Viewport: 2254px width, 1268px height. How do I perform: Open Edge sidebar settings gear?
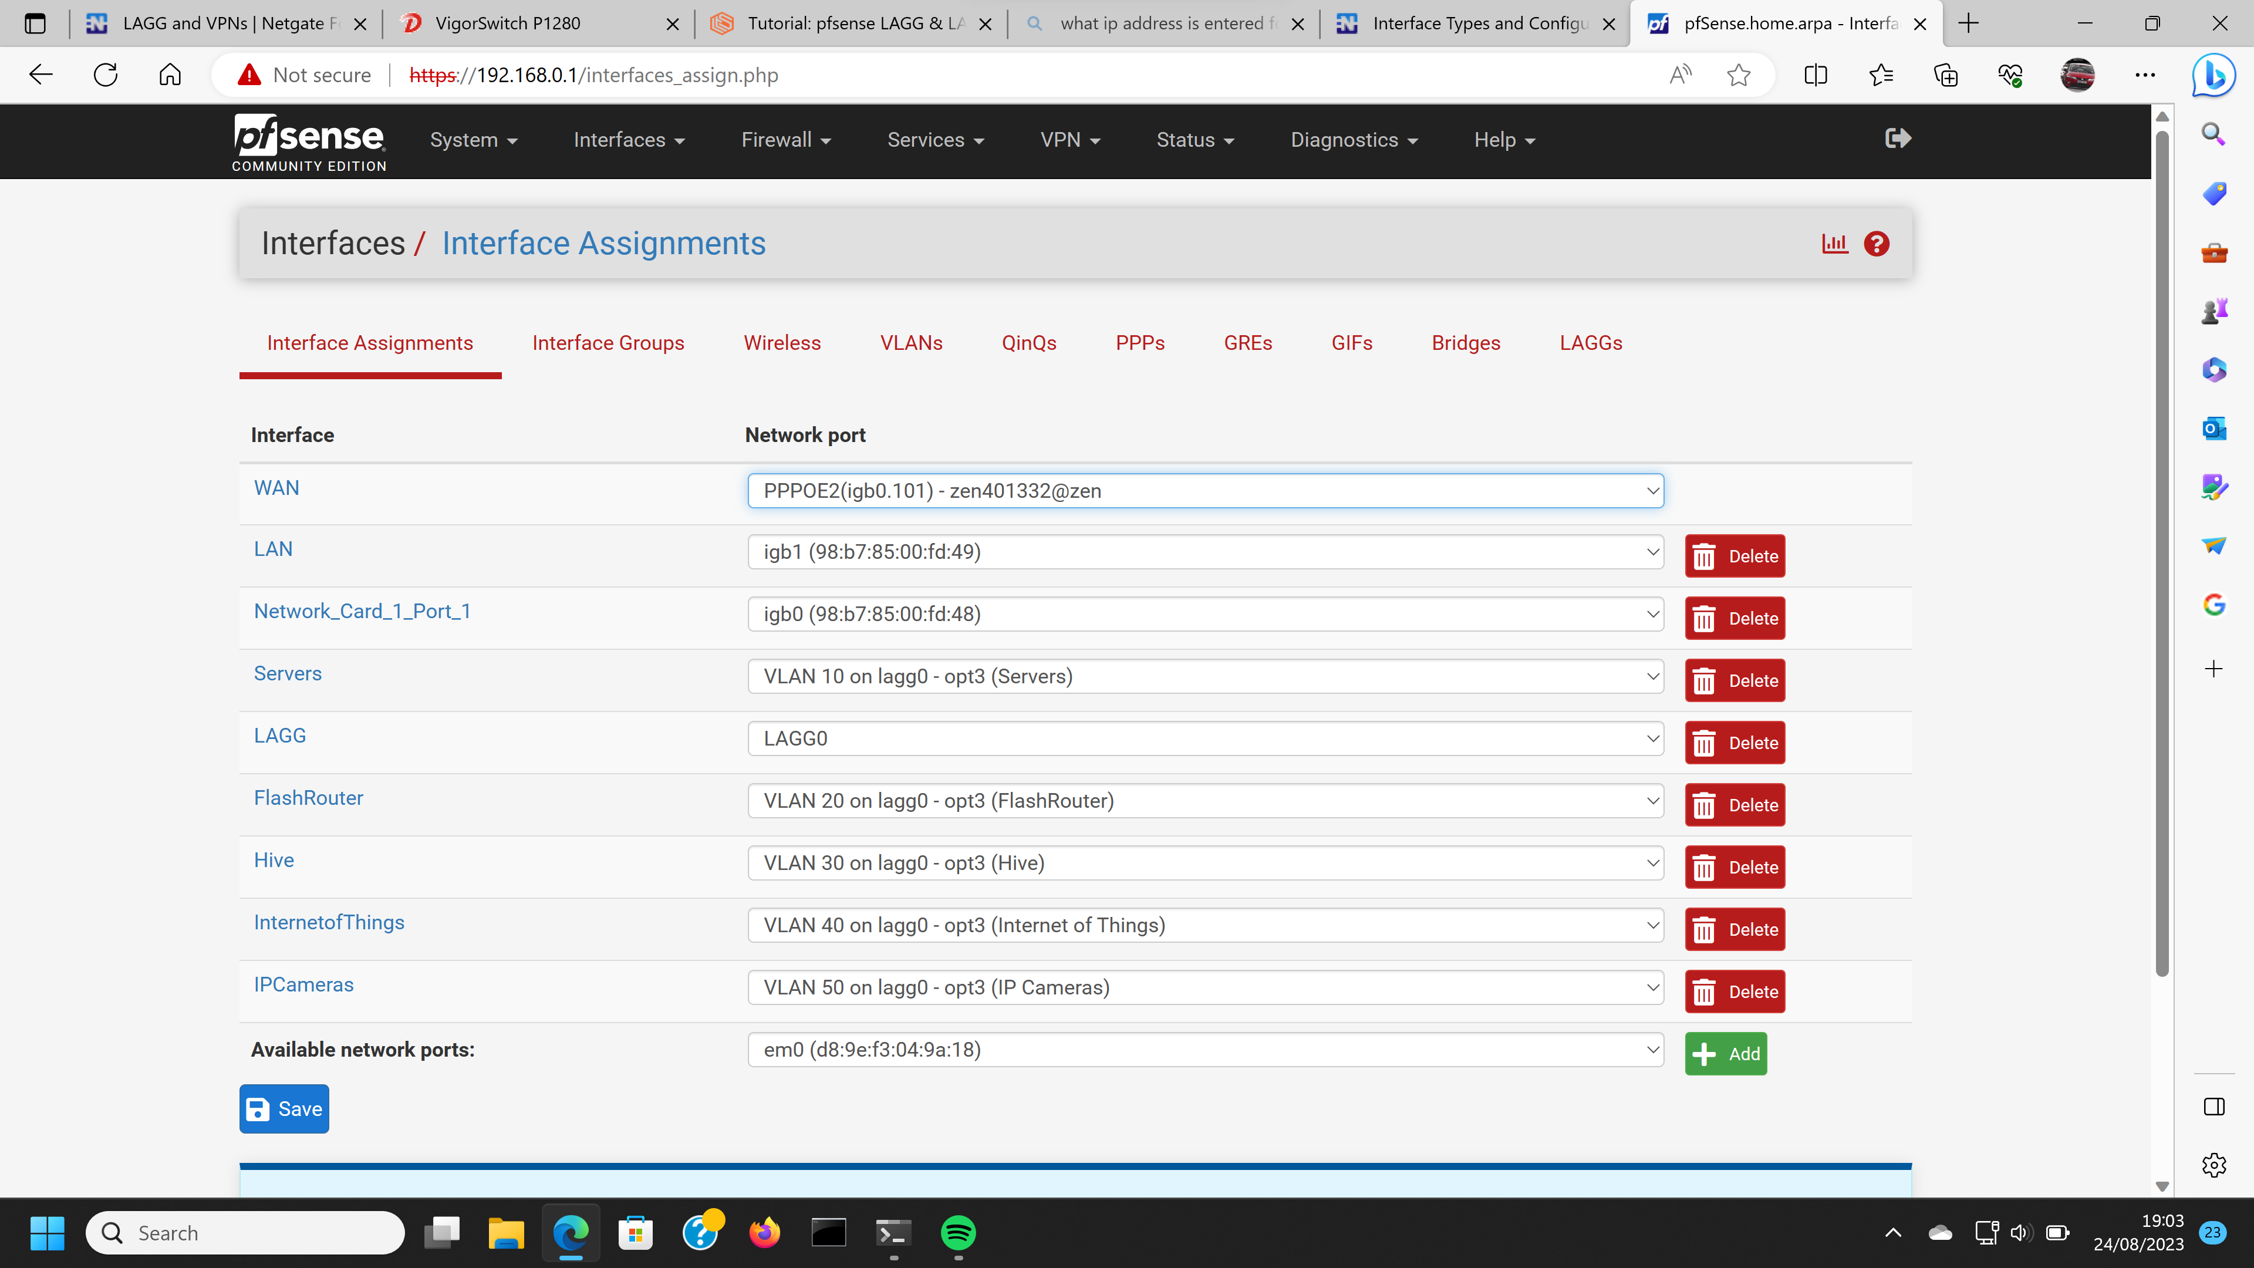(x=2213, y=1165)
